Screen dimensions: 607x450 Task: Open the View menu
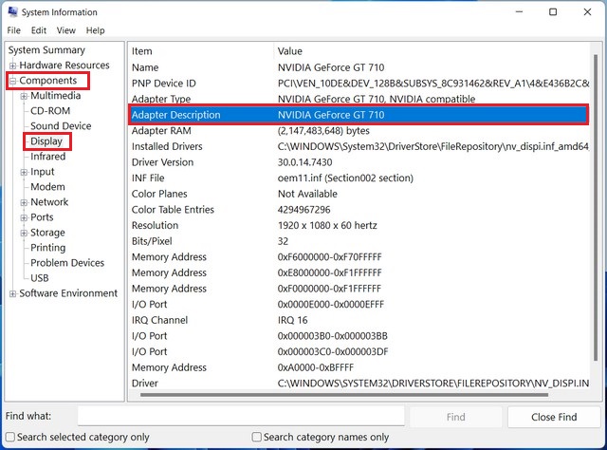pyautogui.click(x=66, y=30)
